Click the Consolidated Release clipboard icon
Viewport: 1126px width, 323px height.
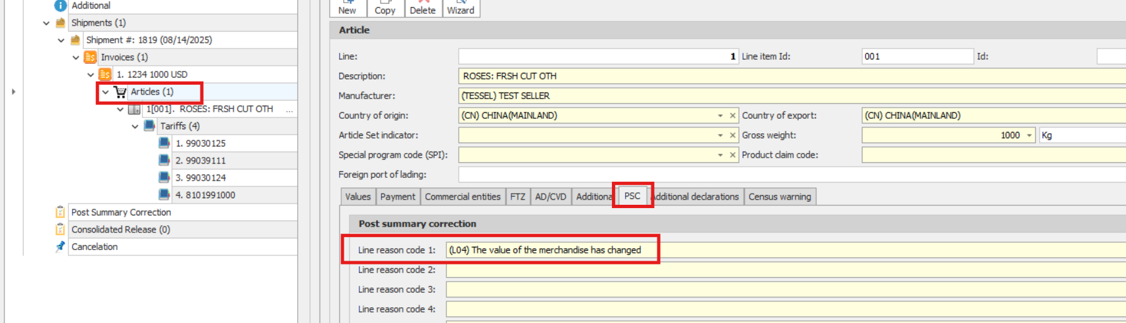point(60,229)
